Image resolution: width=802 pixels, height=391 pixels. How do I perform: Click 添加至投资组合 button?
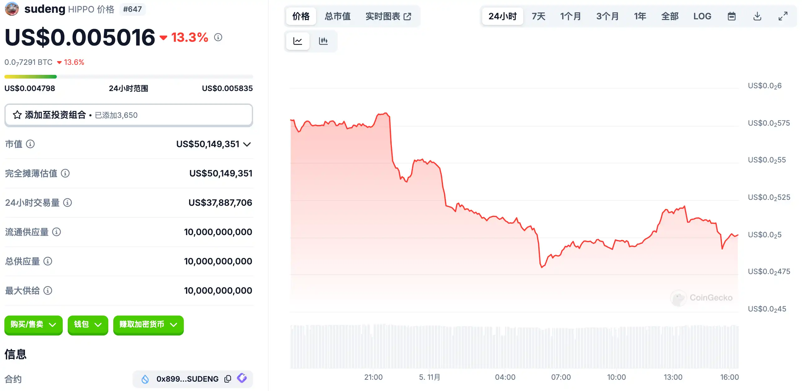(x=129, y=115)
